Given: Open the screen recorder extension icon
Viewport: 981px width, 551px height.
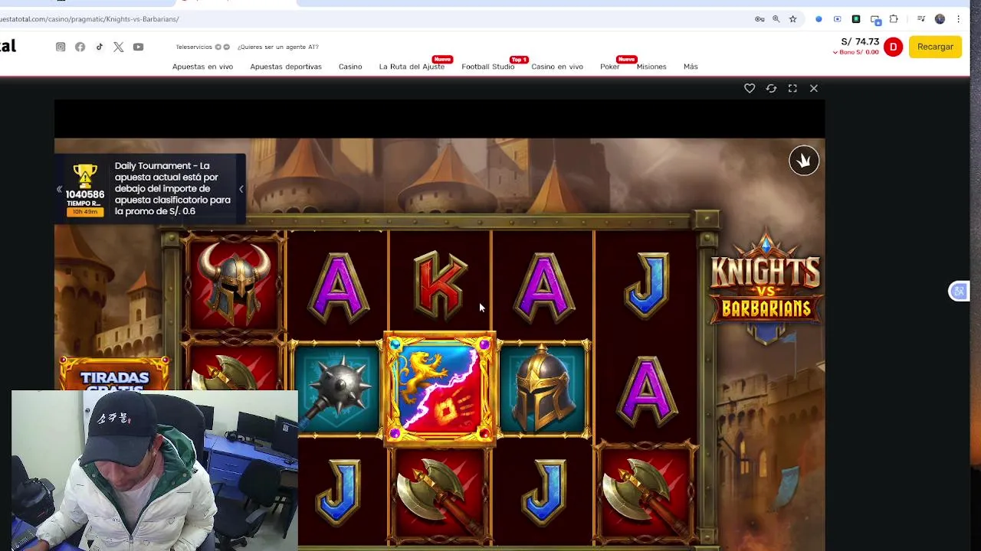Looking at the screenshot, I should click(x=837, y=19).
